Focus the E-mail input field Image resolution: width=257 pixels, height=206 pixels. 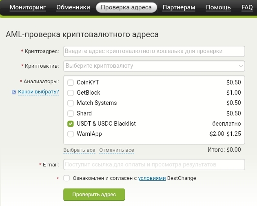click(154, 164)
